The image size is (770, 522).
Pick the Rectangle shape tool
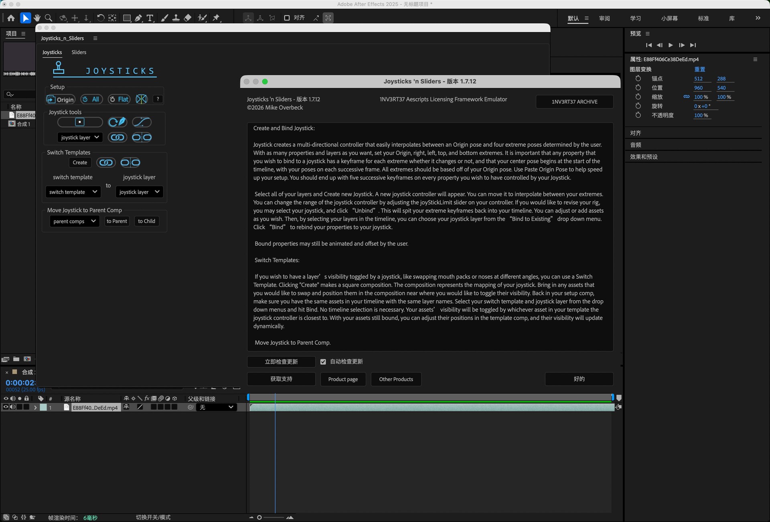(x=127, y=18)
